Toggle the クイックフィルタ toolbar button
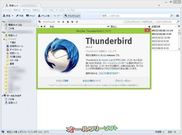 coord(72,16)
